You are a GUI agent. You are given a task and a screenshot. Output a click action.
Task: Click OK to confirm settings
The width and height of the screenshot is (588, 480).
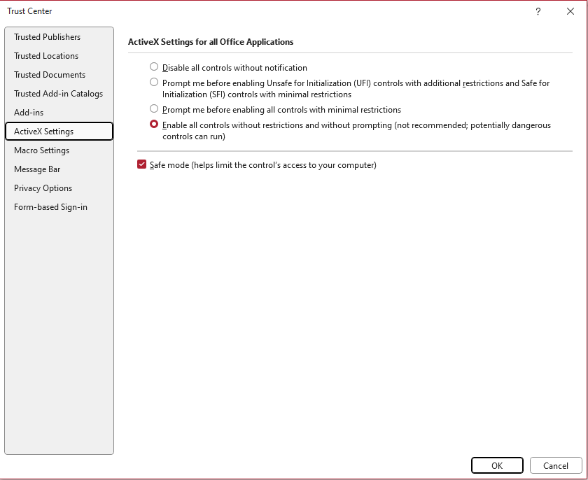(497, 465)
